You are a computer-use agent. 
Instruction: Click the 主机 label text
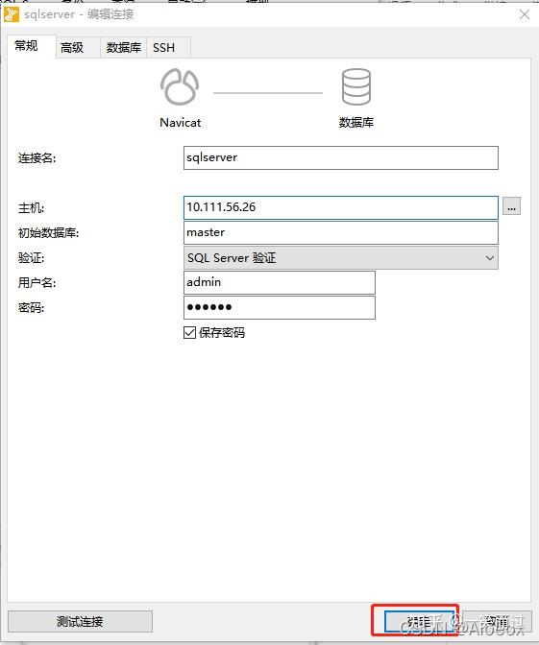point(31,208)
